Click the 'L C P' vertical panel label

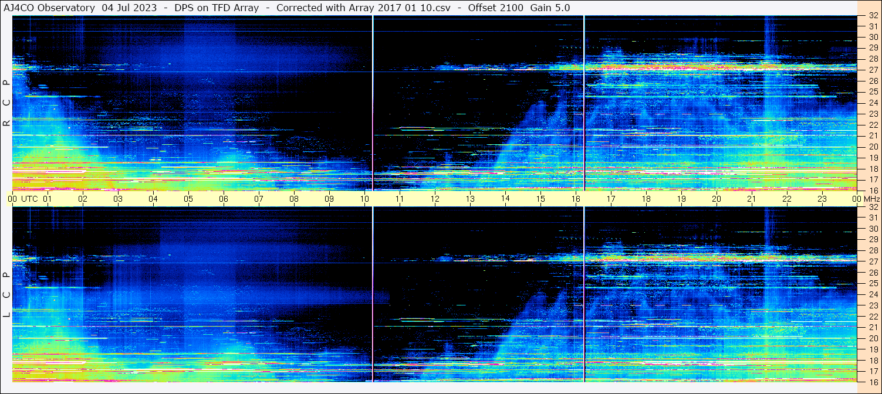pyautogui.click(x=6, y=295)
